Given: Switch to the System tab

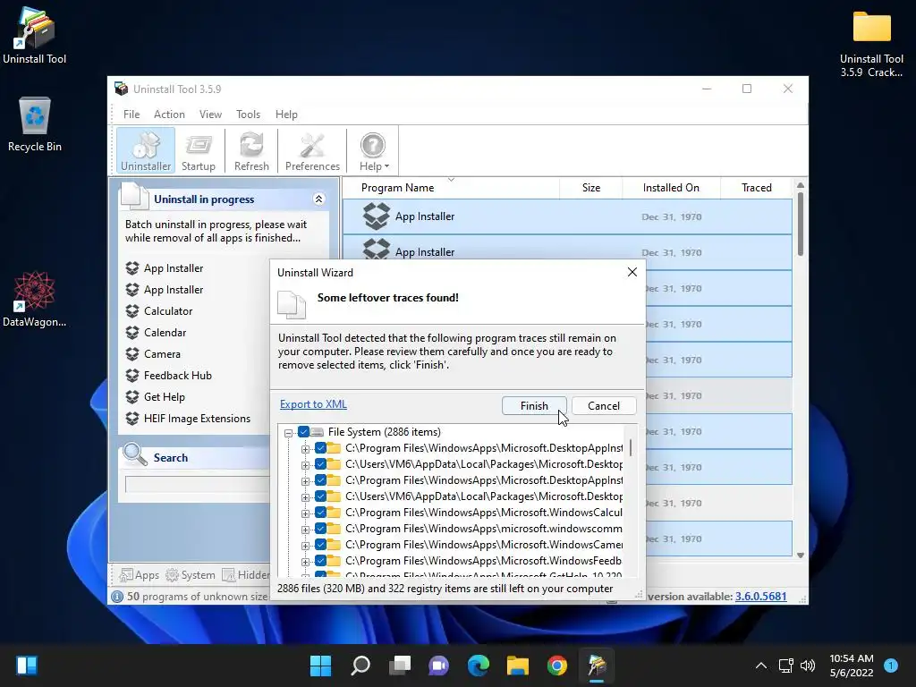Looking at the screenshot, I should [191, 575].
